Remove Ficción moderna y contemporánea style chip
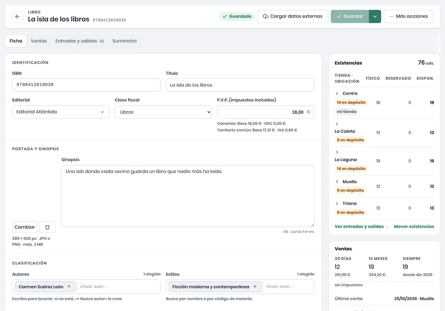The height and width of the screenshot is (311, 445). pyautogui.click(x=255, y=287)
